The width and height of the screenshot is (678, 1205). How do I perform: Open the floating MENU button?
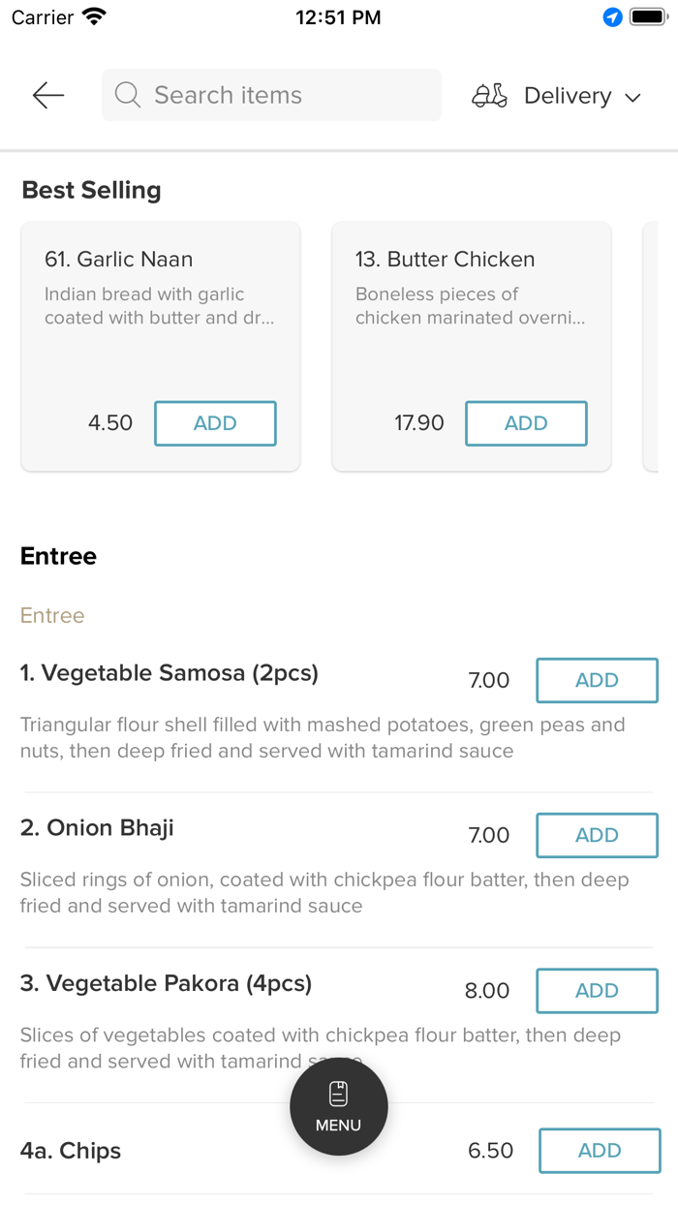pos(339,1106)
